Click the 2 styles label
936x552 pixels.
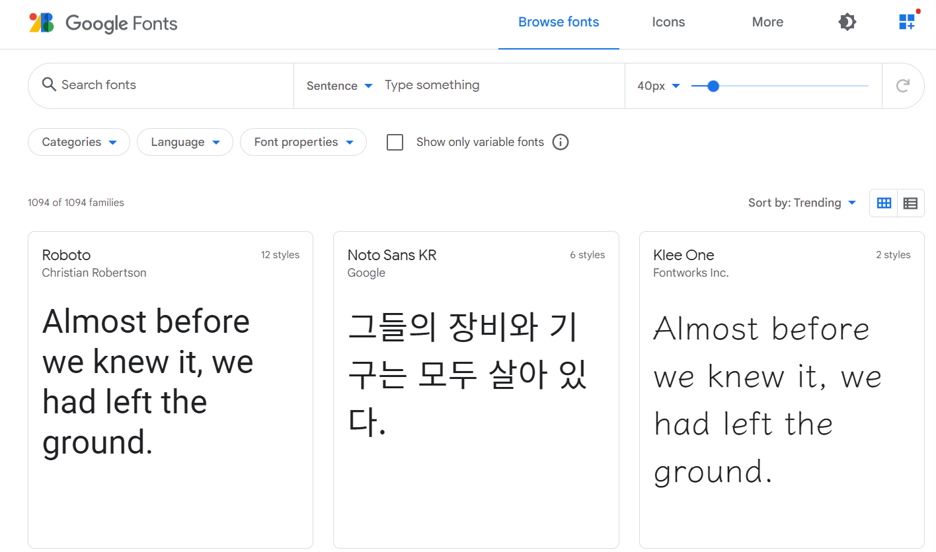tap(893, 255)
